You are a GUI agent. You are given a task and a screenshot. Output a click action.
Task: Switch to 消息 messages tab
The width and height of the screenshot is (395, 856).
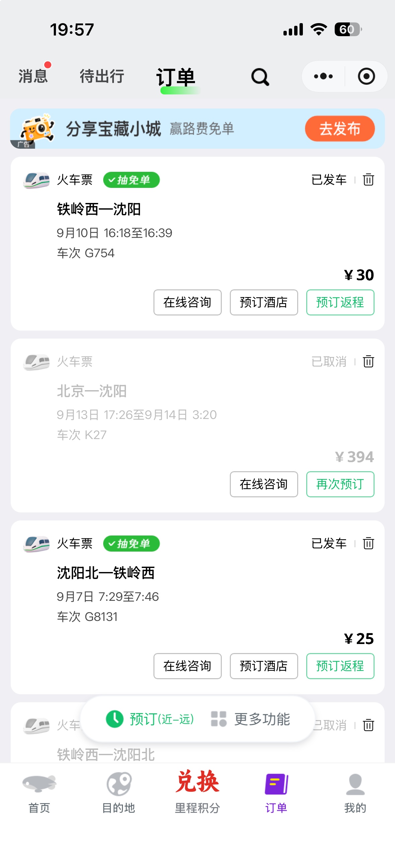(x=33, y=76)
